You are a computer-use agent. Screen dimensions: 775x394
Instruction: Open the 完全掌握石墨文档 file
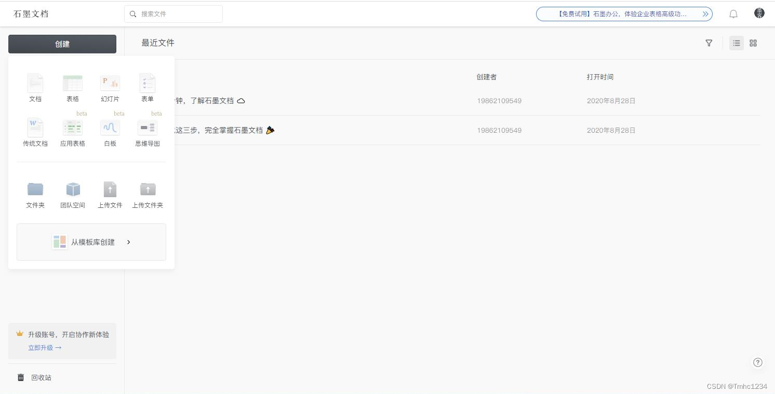pos(224,130)
